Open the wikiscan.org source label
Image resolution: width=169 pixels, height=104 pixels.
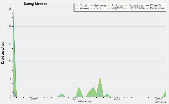click(84, 101)
